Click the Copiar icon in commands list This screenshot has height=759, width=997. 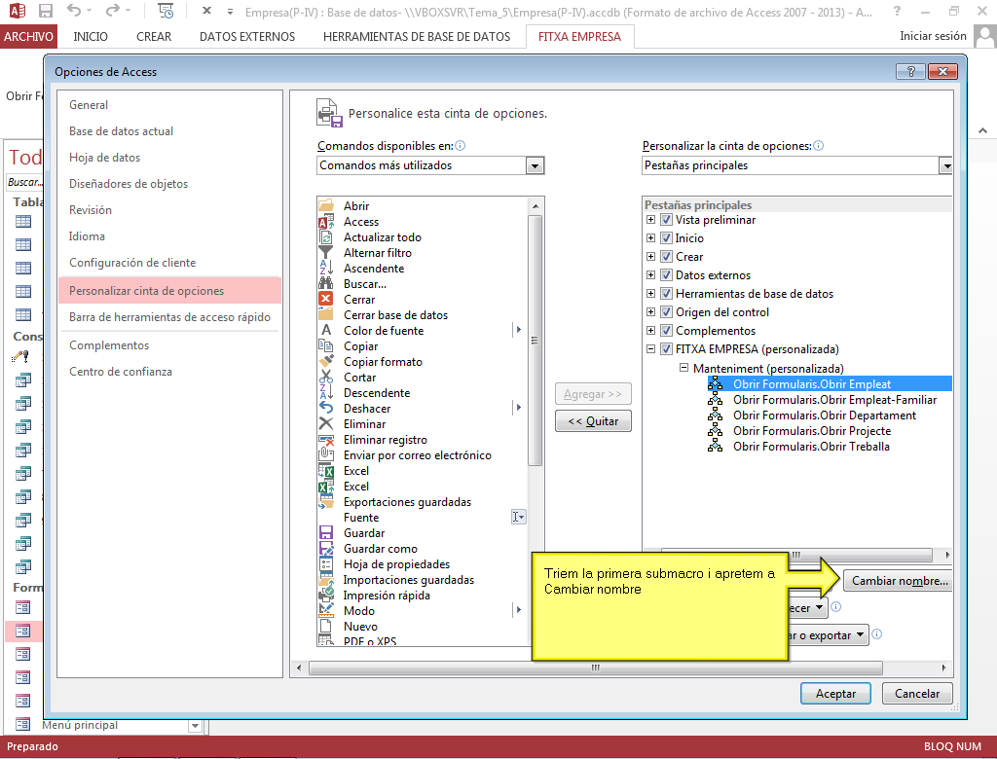pos(325,345)
